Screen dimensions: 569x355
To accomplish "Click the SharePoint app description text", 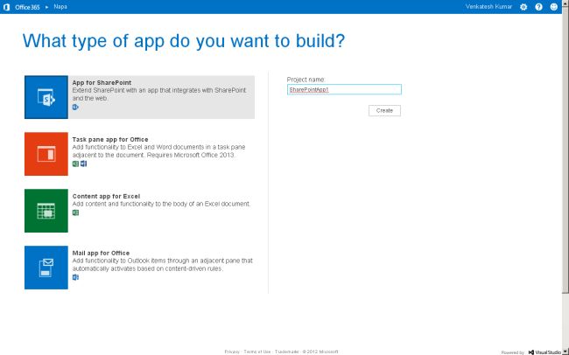I will [159, 94].
